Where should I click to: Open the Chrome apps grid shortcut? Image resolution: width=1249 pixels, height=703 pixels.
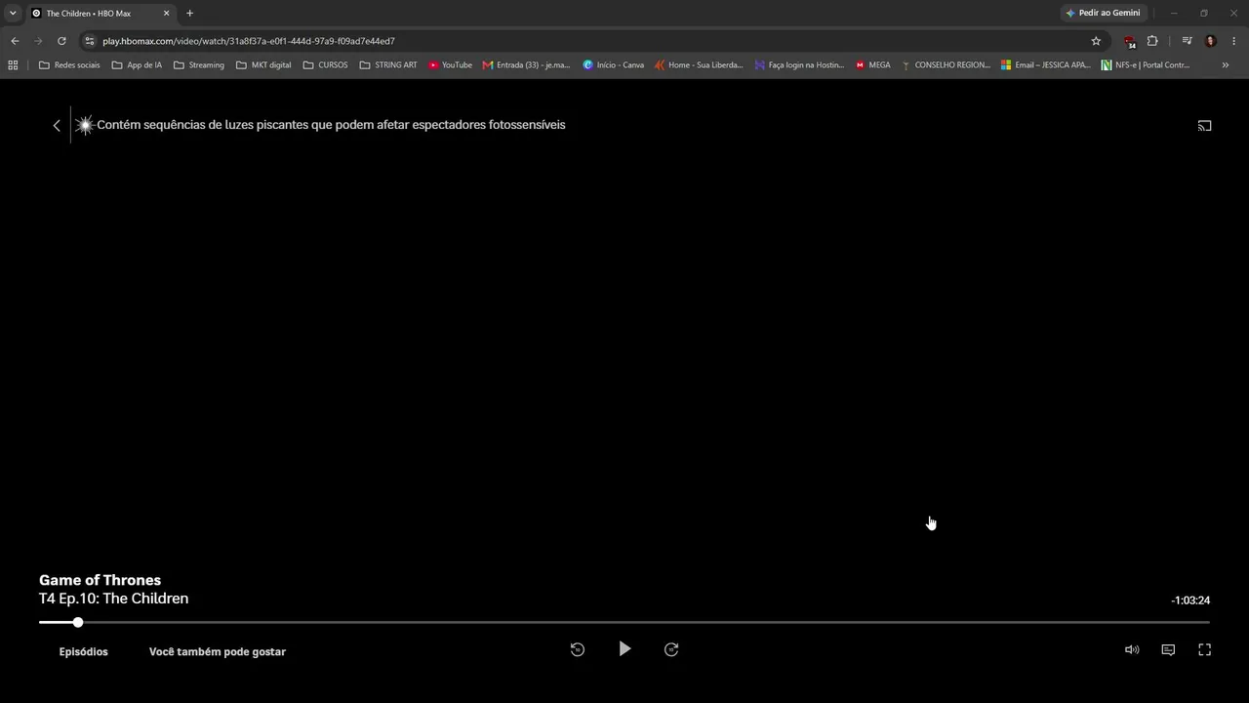click(13, 65)
